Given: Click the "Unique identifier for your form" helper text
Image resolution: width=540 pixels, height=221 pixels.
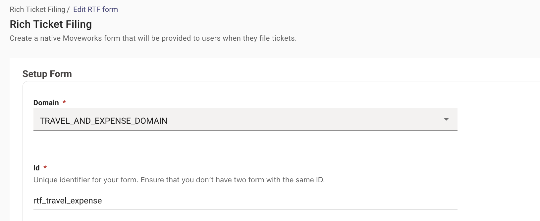Looking at the screenshot, I should tap(85, 180).
